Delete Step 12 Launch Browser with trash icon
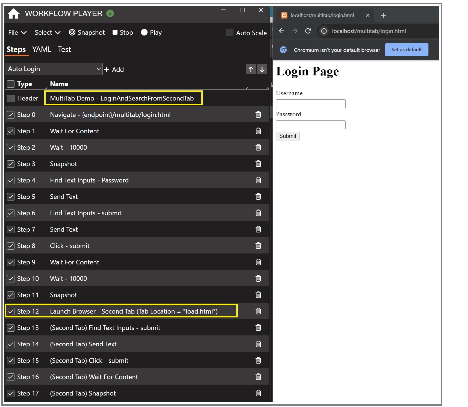The image size is (468, 407). point(258,311)
